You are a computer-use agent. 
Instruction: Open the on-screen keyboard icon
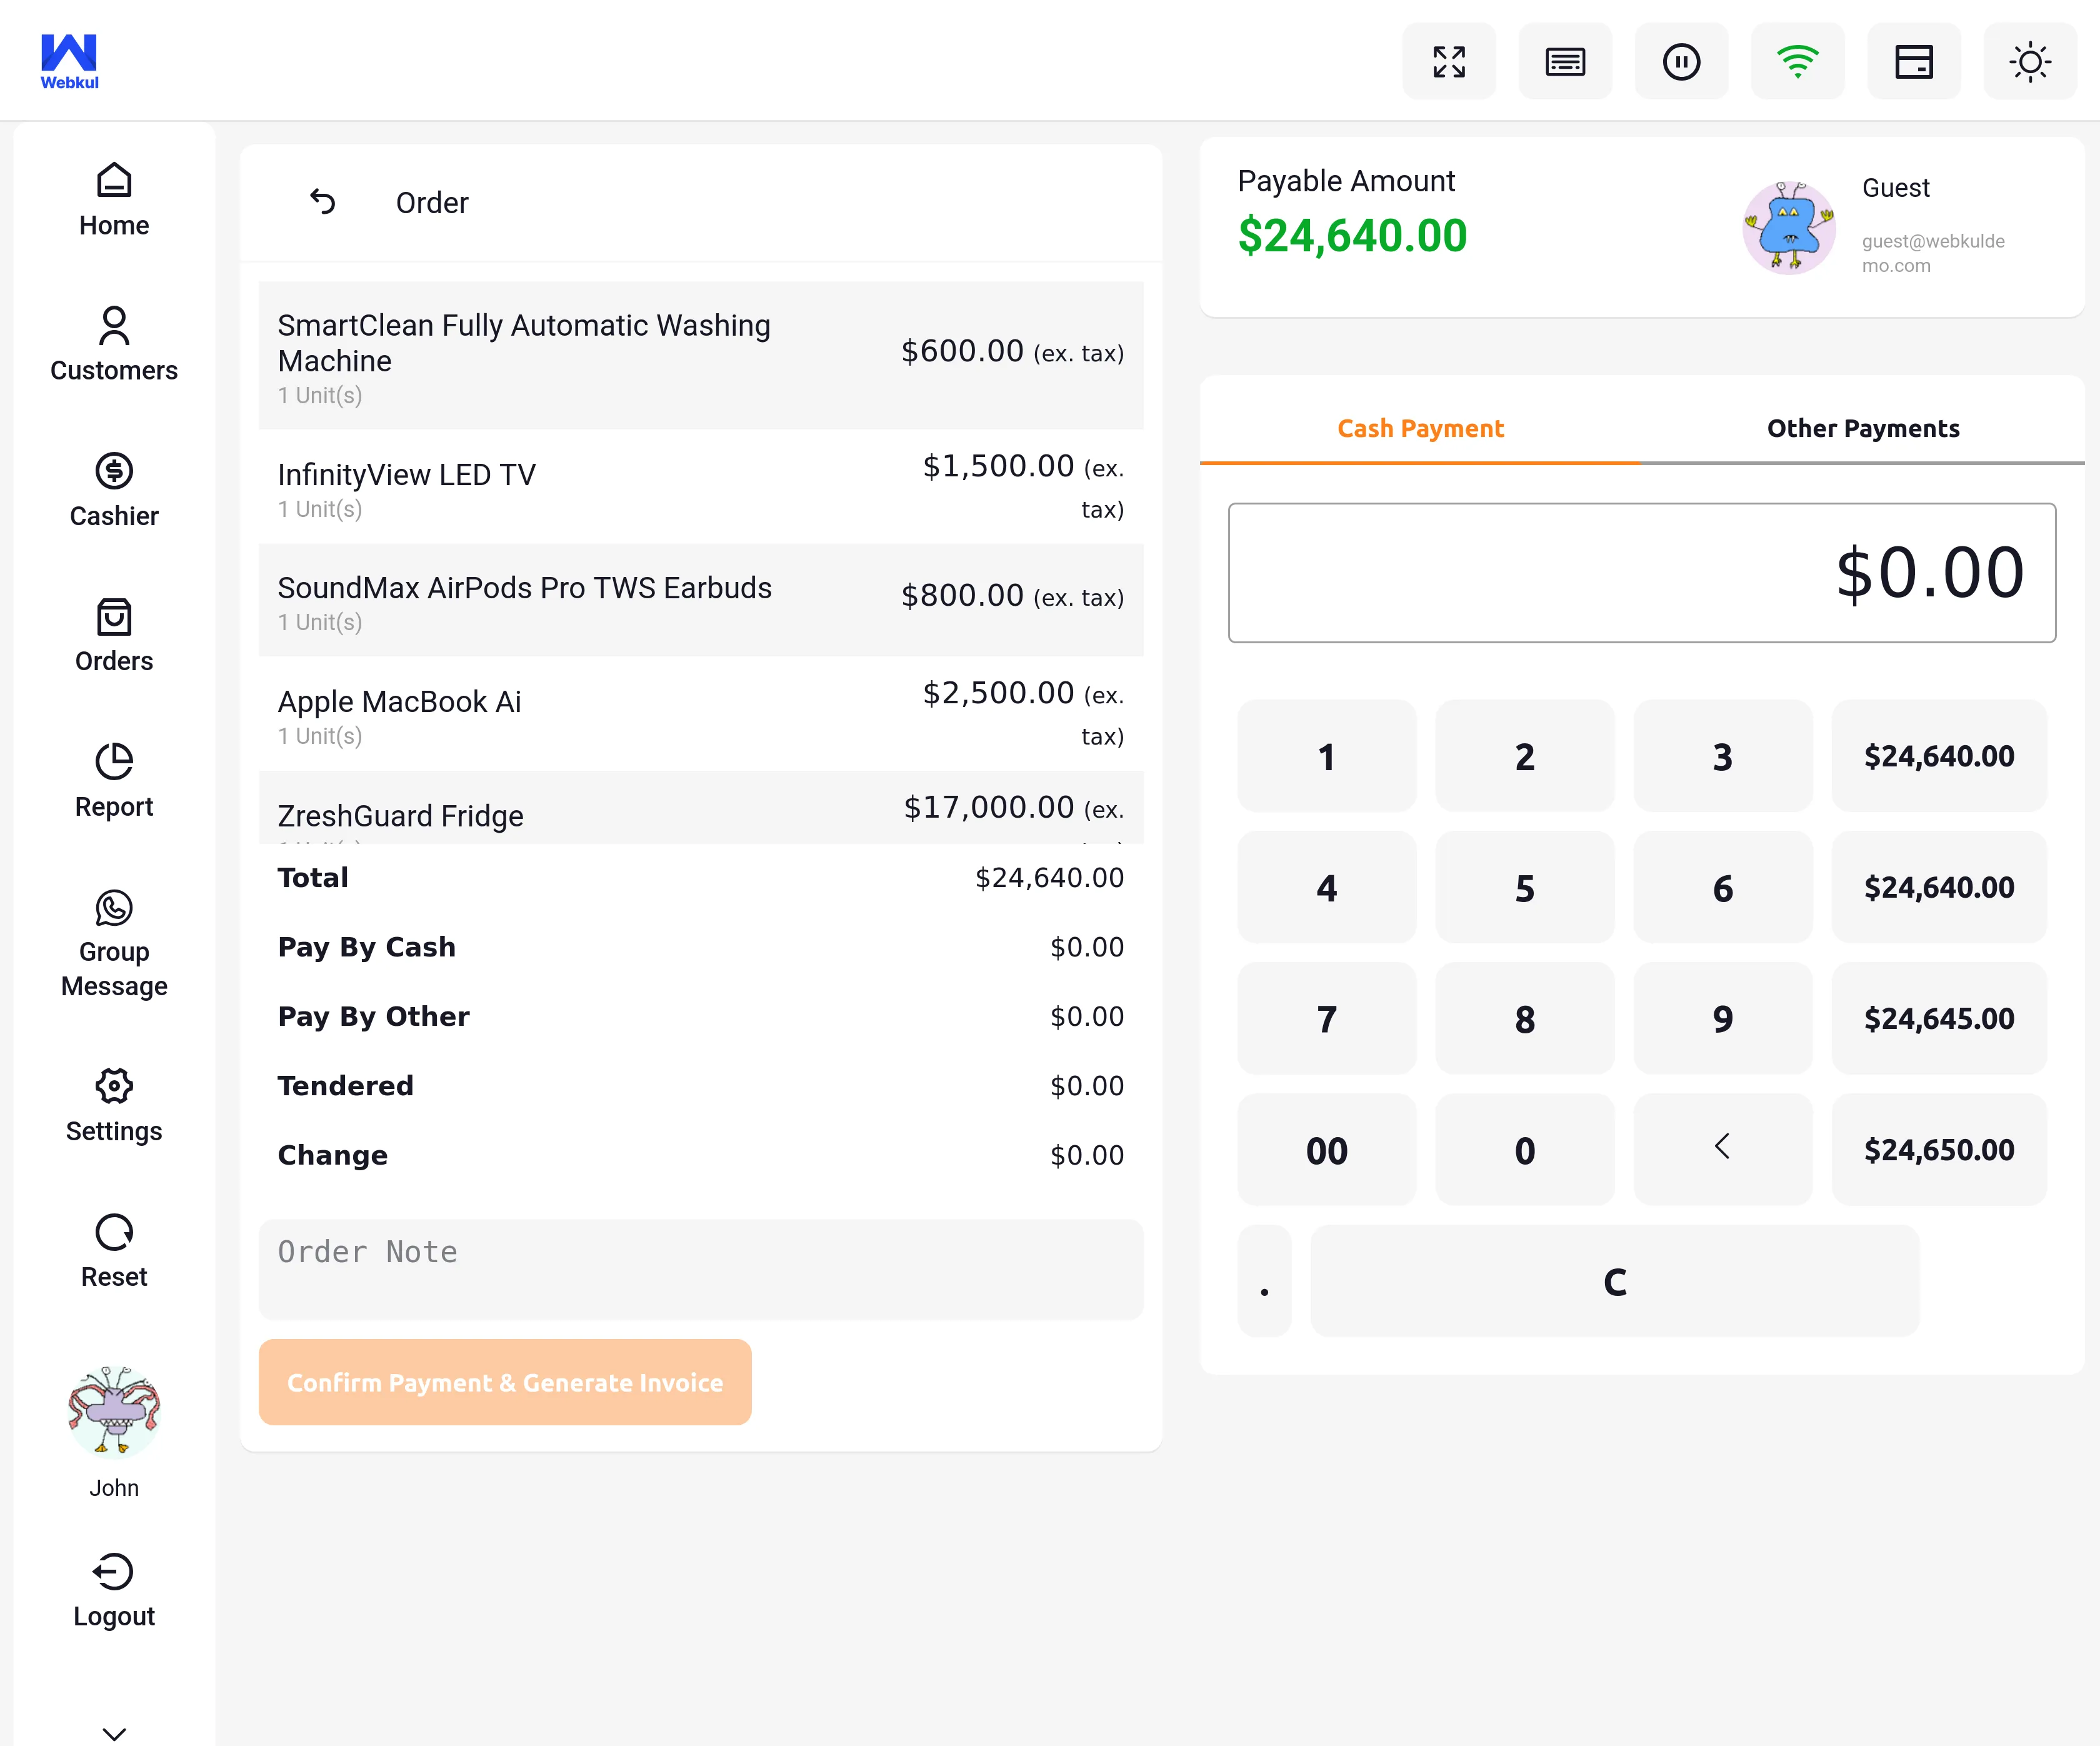[x=1565, y=62]
